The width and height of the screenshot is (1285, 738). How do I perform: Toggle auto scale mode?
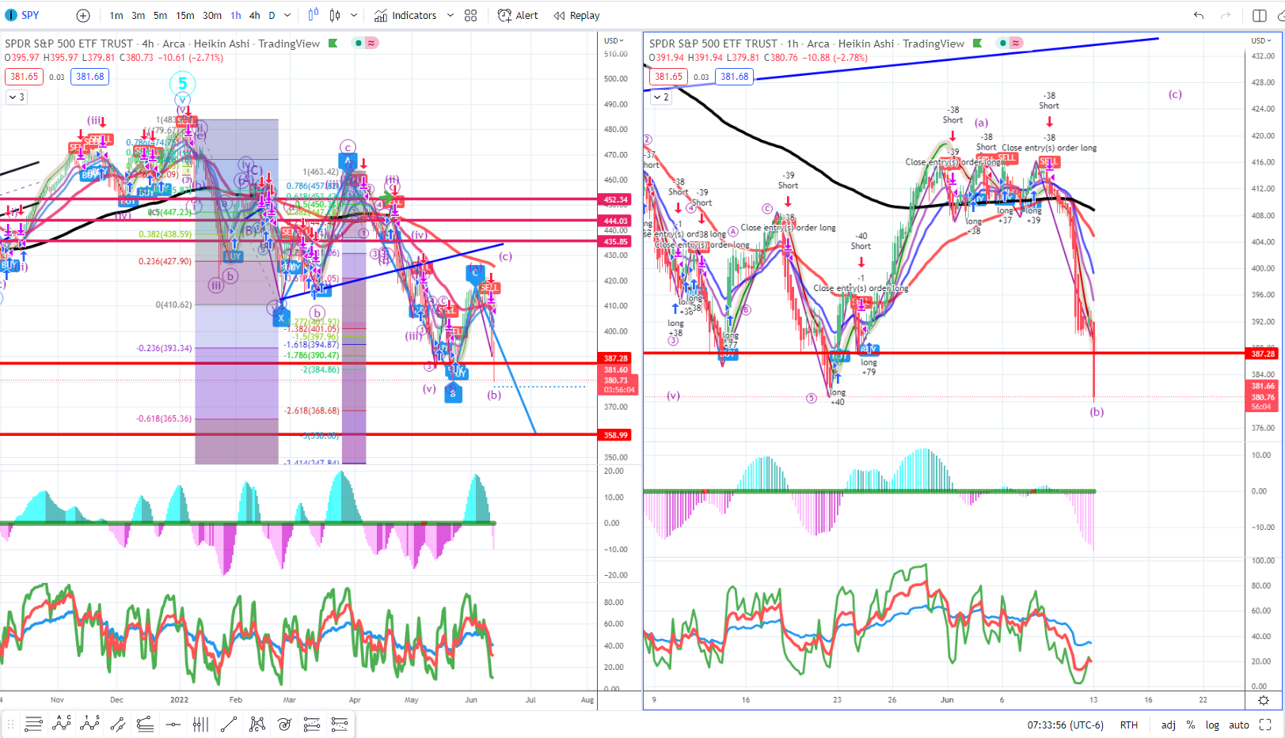(1239, 725)
